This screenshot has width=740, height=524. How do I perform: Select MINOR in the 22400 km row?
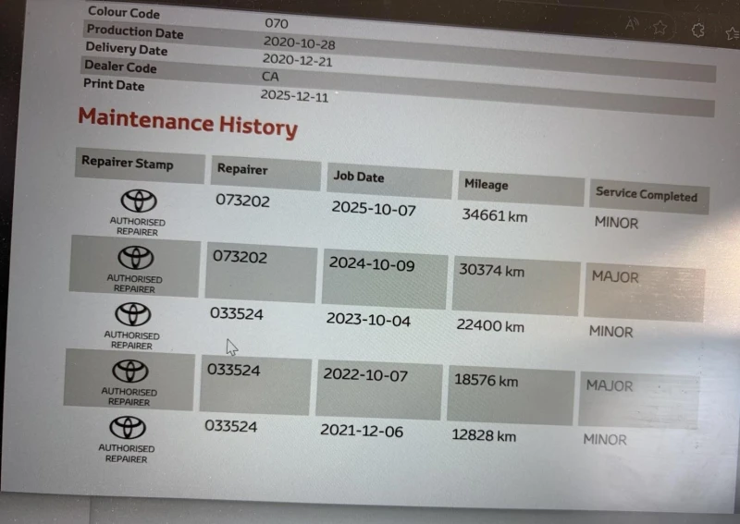pyautogui.click(x=610, y=332)
